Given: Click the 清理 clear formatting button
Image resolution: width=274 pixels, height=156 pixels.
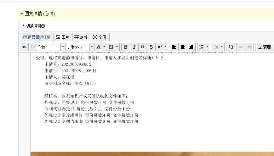Looking at the screenshot, I should click(264, 47).
